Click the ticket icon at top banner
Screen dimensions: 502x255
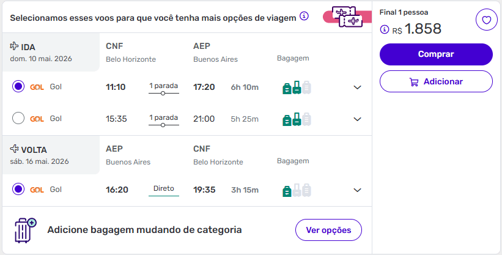346,17
